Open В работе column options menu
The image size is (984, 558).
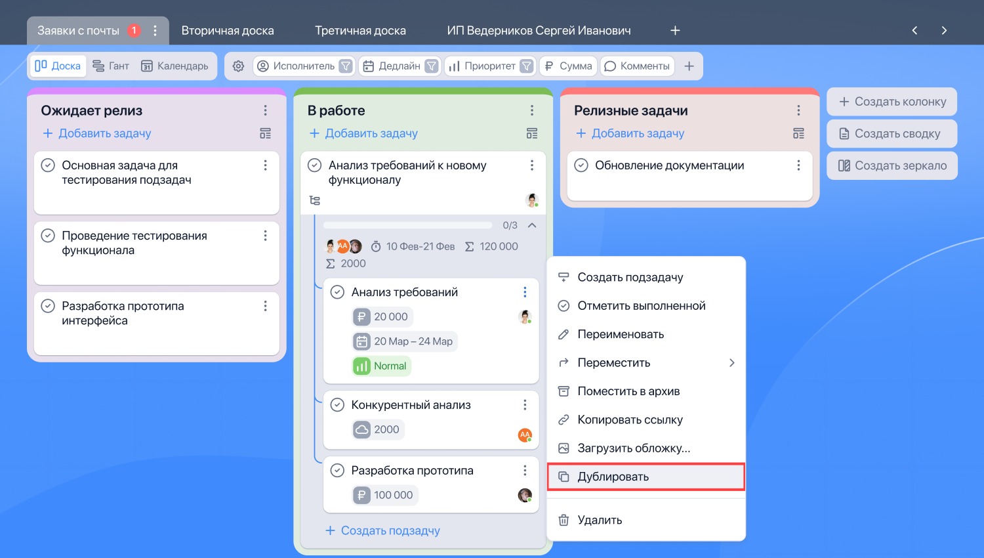532,110
